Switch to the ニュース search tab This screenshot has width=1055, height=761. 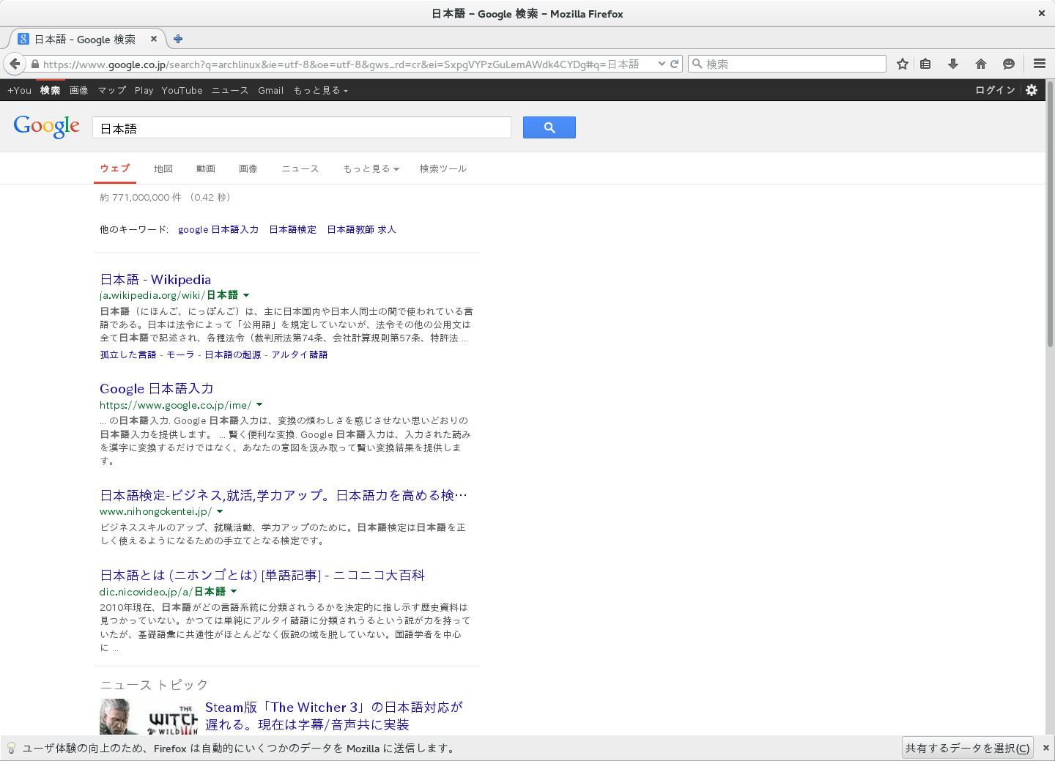[x=300, y=168]
